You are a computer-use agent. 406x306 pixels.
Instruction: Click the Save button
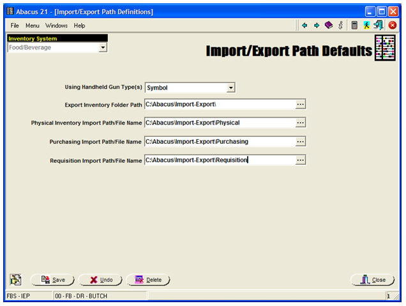click(x=53, y=280)
